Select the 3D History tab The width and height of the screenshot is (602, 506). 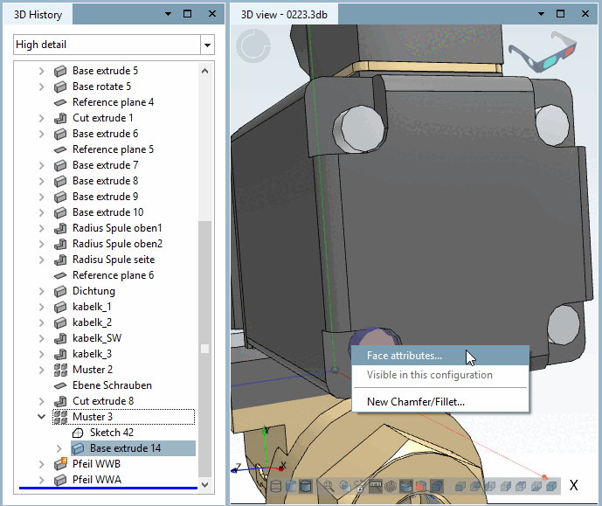click(38, 15)
